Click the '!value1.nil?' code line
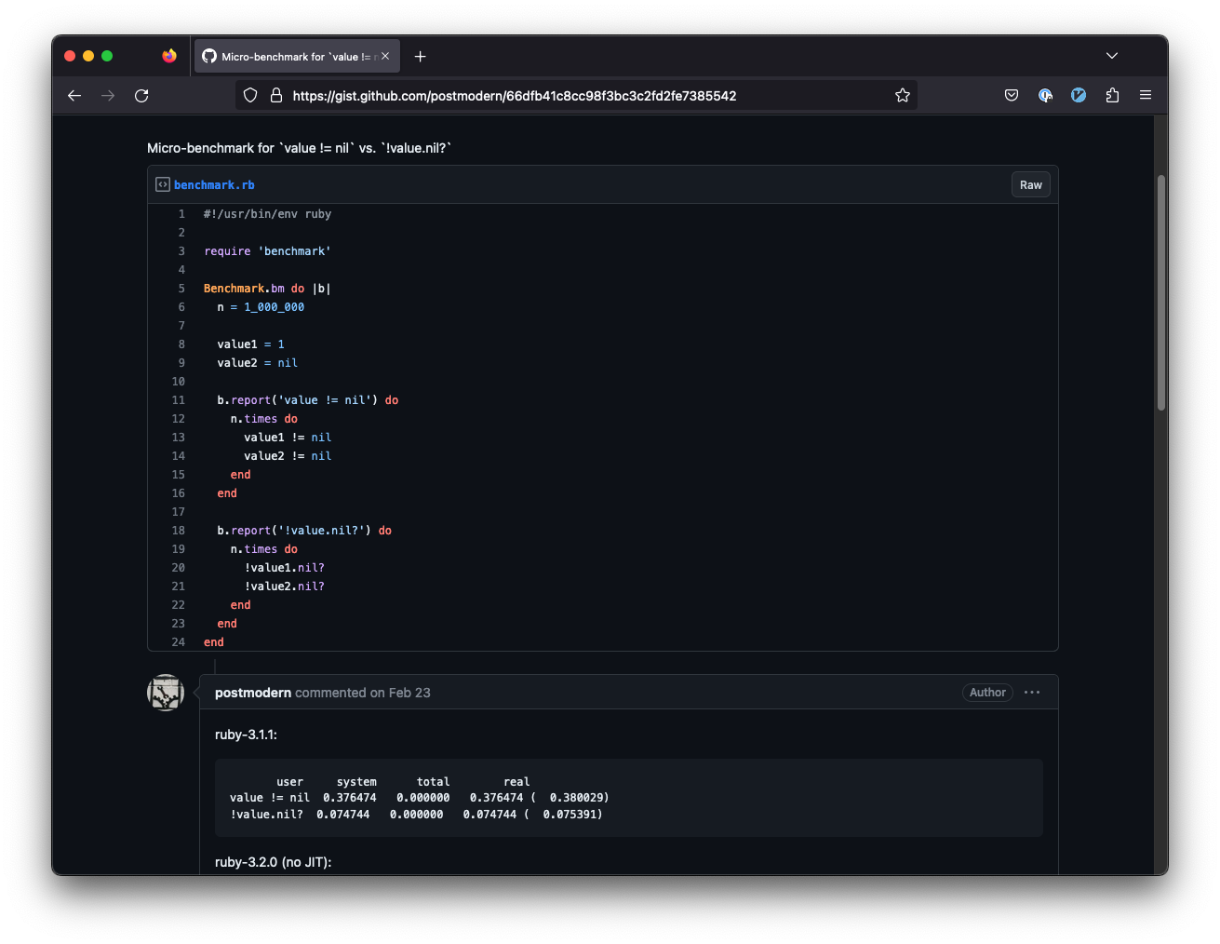 (x=284, y=568)
